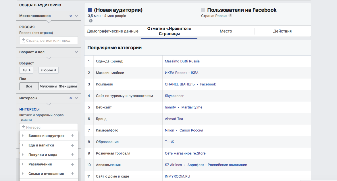Add Бизнес и индустрия interest with plus icon

point(73,136)
